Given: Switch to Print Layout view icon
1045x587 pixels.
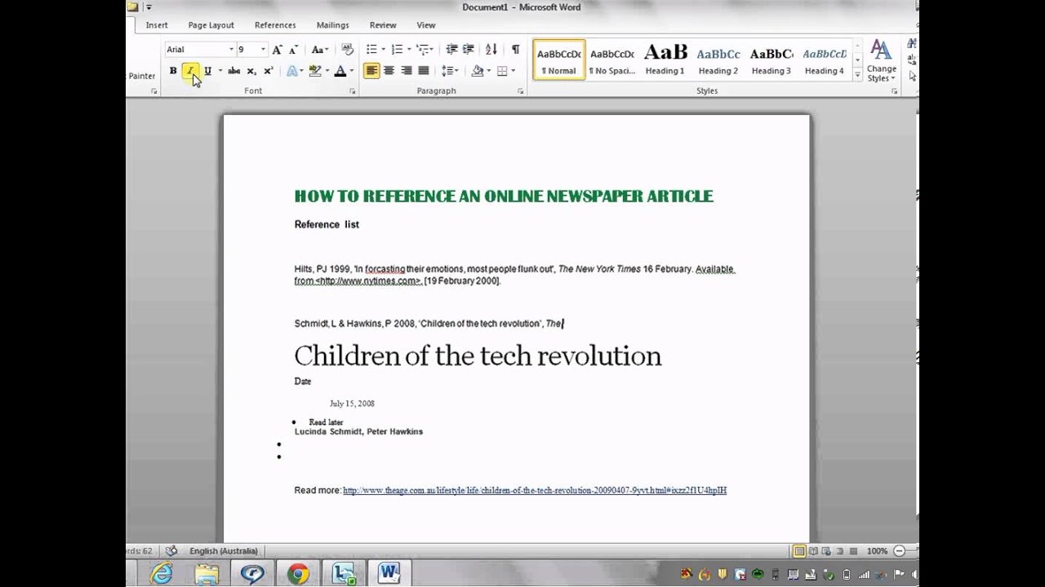Looking at the screenshot, I should click(x=799, y=551).
